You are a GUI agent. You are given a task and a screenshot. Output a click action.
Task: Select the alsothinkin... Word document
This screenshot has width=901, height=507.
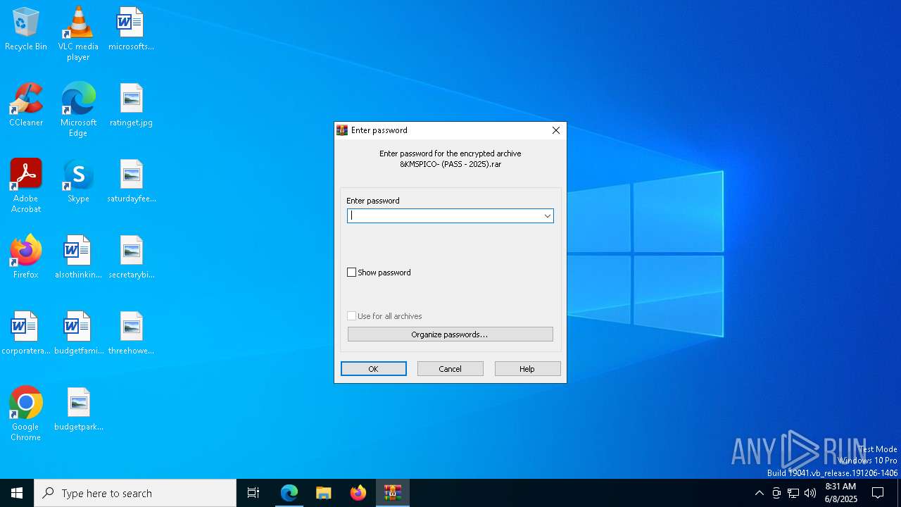(x=78, y=257)
